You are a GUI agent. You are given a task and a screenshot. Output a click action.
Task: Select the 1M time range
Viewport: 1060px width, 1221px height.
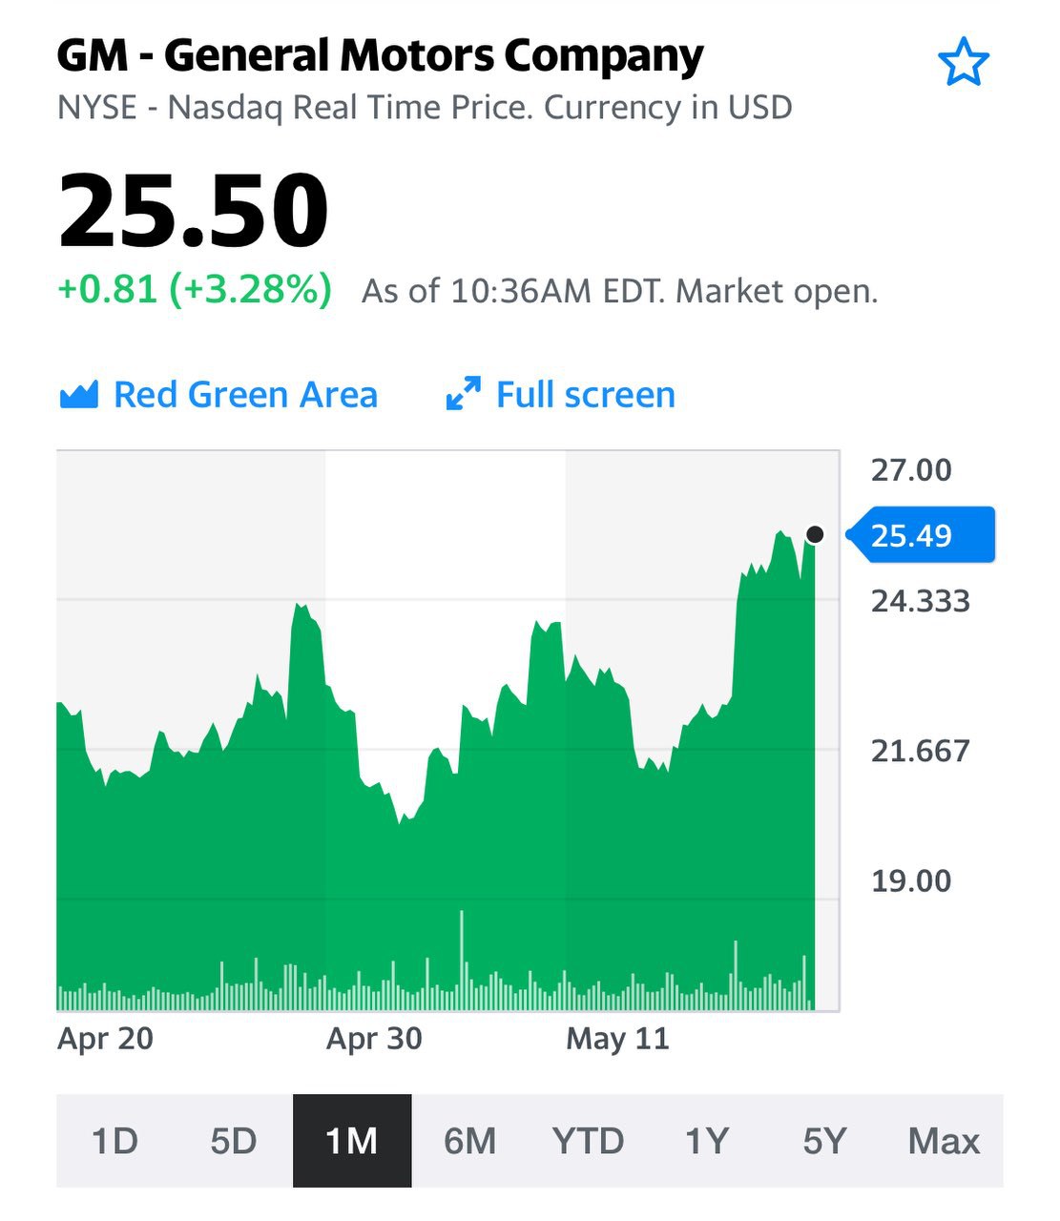(352, 1141)
